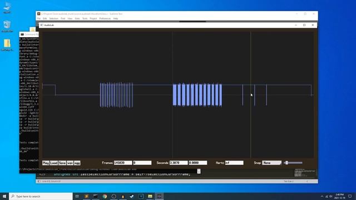
Task: Open the Snap dropdown set to None
Action: (x=272, y=163)
